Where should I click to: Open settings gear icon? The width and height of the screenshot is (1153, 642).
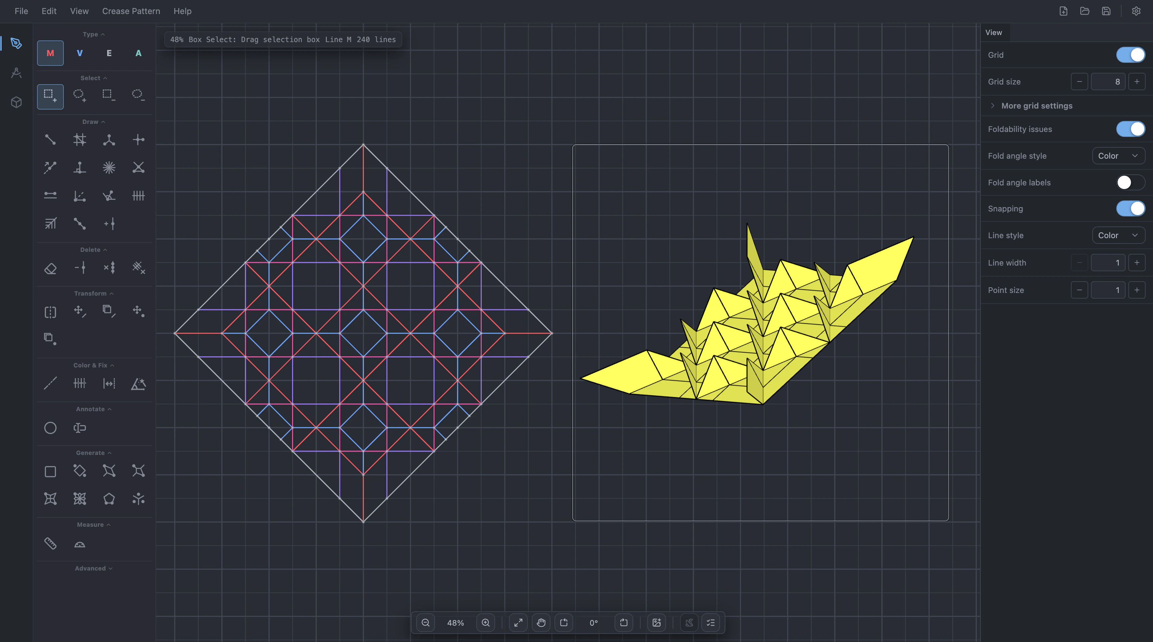(1136, 11)
